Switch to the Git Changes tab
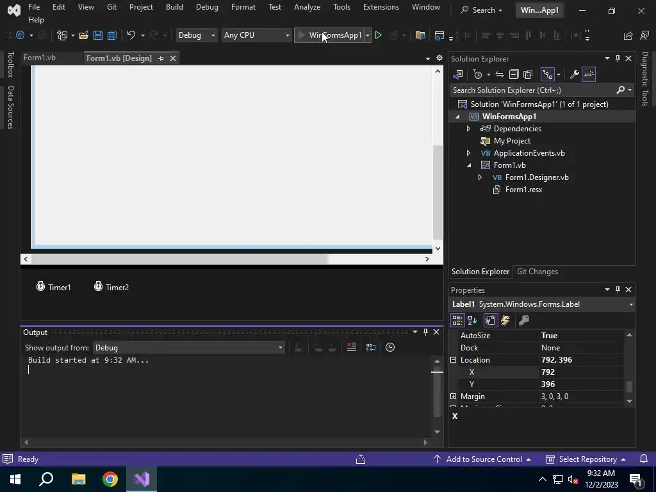This screenshot has width=656, height=492. pyautogui.click(x=537, y=272)
